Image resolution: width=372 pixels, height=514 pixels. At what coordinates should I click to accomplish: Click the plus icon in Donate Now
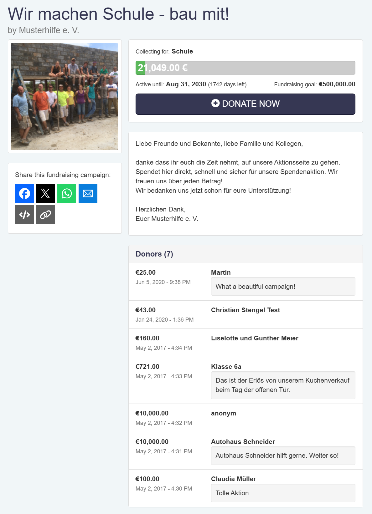pyautogui.click(x=215, y=103)
